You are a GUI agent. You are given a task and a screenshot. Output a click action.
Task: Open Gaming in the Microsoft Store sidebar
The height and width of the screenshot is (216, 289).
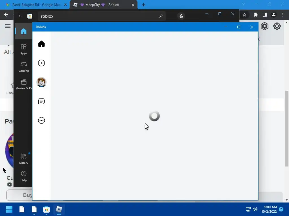[24, 67]
